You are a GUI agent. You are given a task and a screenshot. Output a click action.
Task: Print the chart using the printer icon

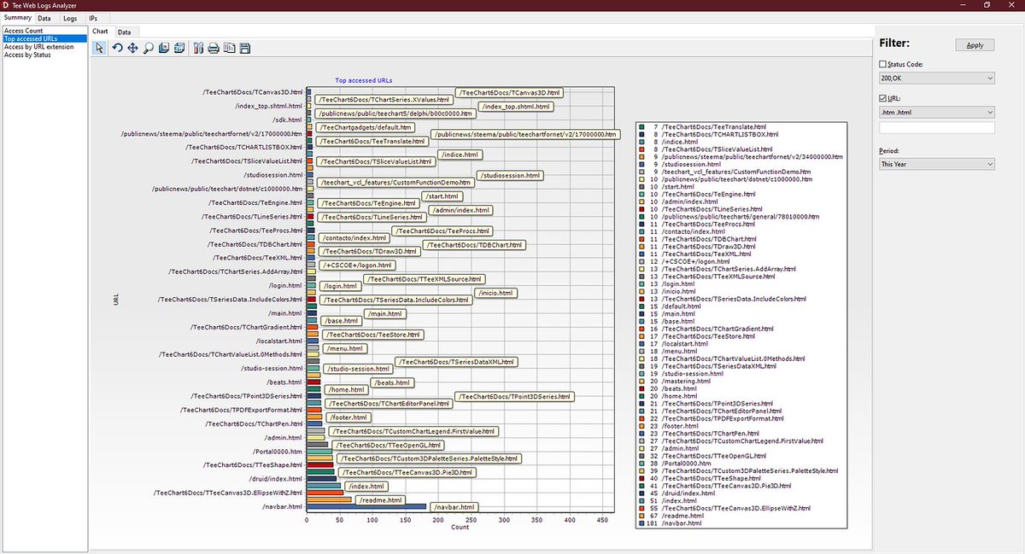click(214, 48)
